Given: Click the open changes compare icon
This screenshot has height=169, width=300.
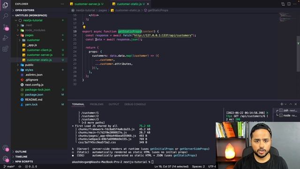Looking at the screenshot, I should (x=283, y=4).
